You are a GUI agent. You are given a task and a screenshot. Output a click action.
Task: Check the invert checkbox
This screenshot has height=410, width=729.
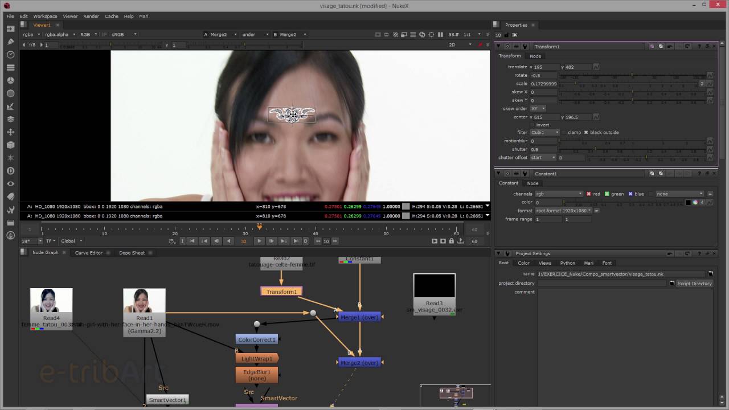pyautogui.click(x=533, y=125)
